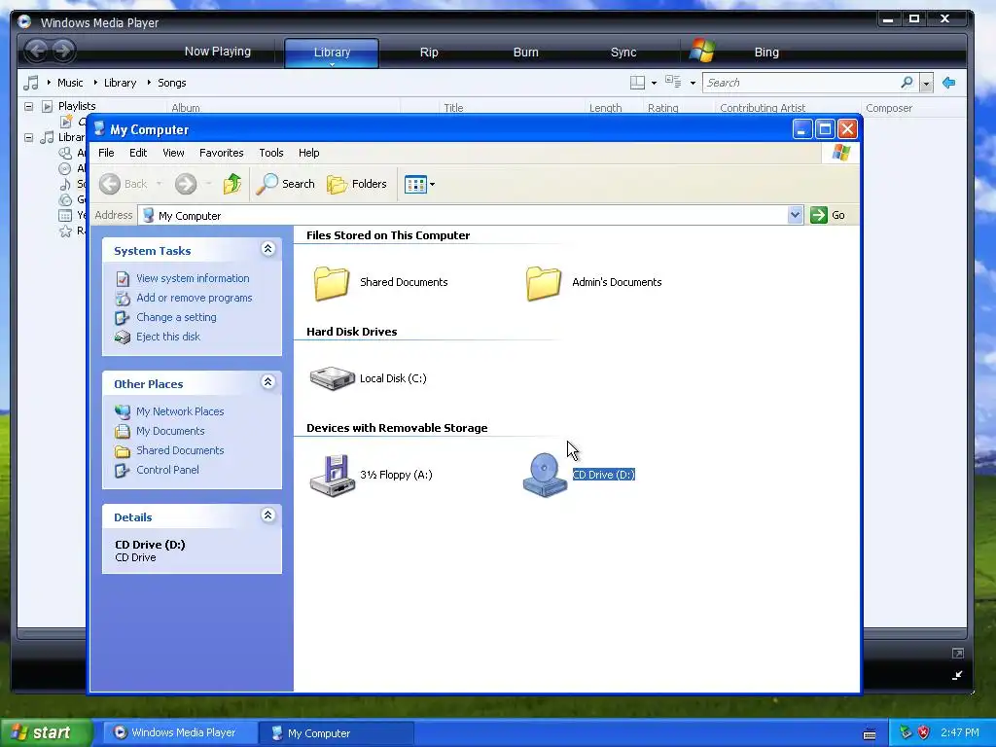Switch to full mode icon in Media Player corner
996x747 pixels.
[957, 675]
